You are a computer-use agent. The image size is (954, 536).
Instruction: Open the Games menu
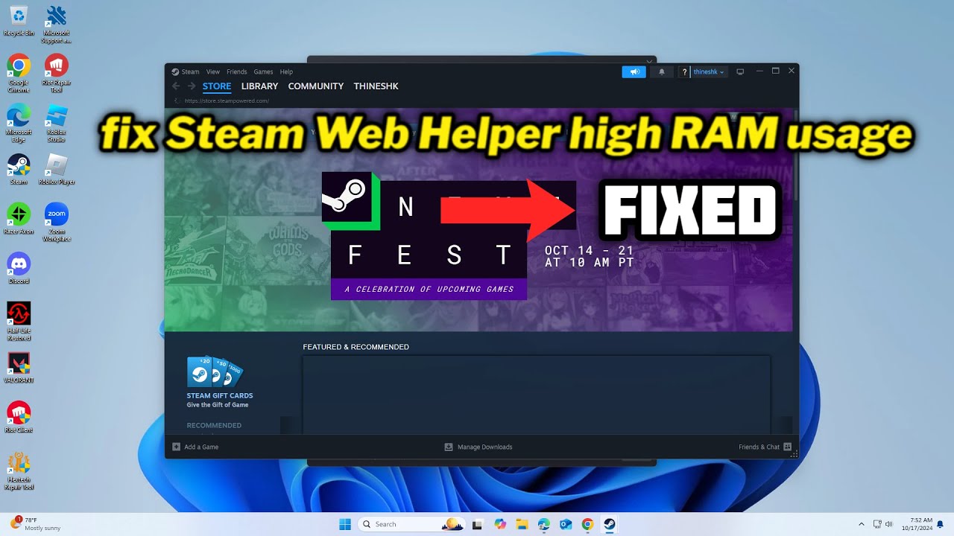(263, 72)
